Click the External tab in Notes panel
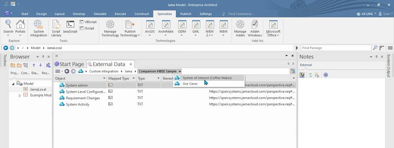This screenshot has height=148, width=394. [306, 65]
